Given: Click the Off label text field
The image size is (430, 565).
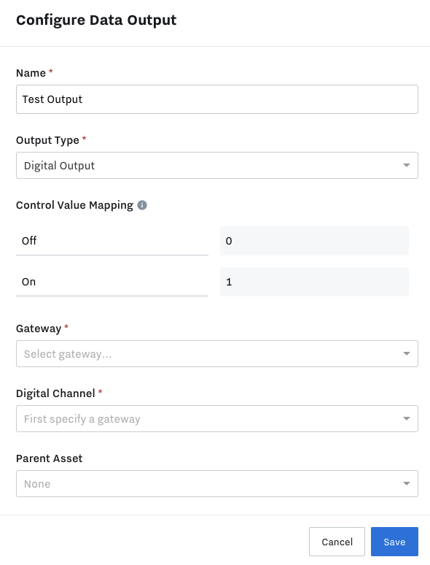Looking at the screenshot, I should (112, 241).
